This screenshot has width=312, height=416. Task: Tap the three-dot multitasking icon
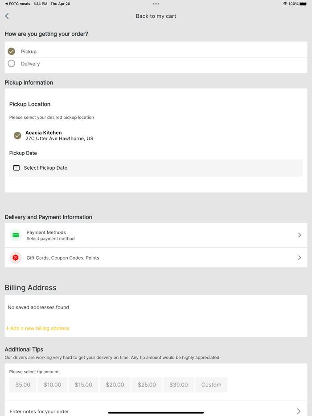[156, 4]
